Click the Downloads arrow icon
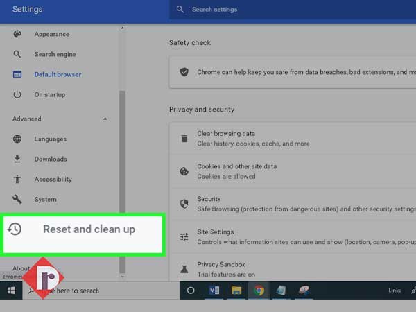Screen dimensions: 416x312 [17, 159]
